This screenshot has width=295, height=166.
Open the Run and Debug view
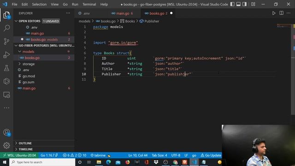(6, 55)
